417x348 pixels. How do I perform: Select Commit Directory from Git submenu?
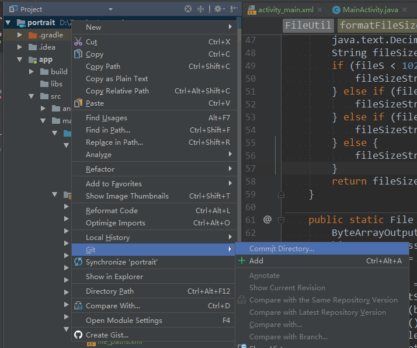[x=282, y=249]
